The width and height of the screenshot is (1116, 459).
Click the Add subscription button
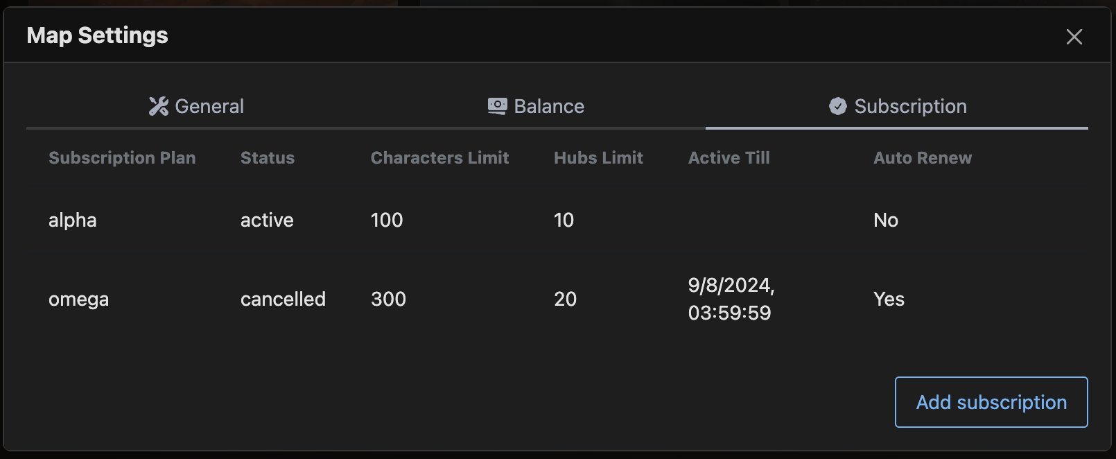tap(991, 402)
